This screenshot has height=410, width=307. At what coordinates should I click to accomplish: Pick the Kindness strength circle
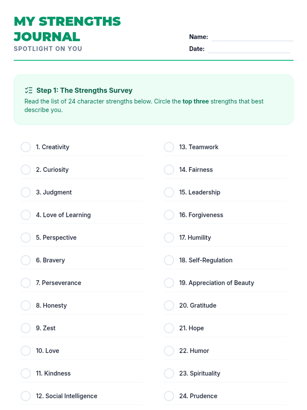[26, 373]
